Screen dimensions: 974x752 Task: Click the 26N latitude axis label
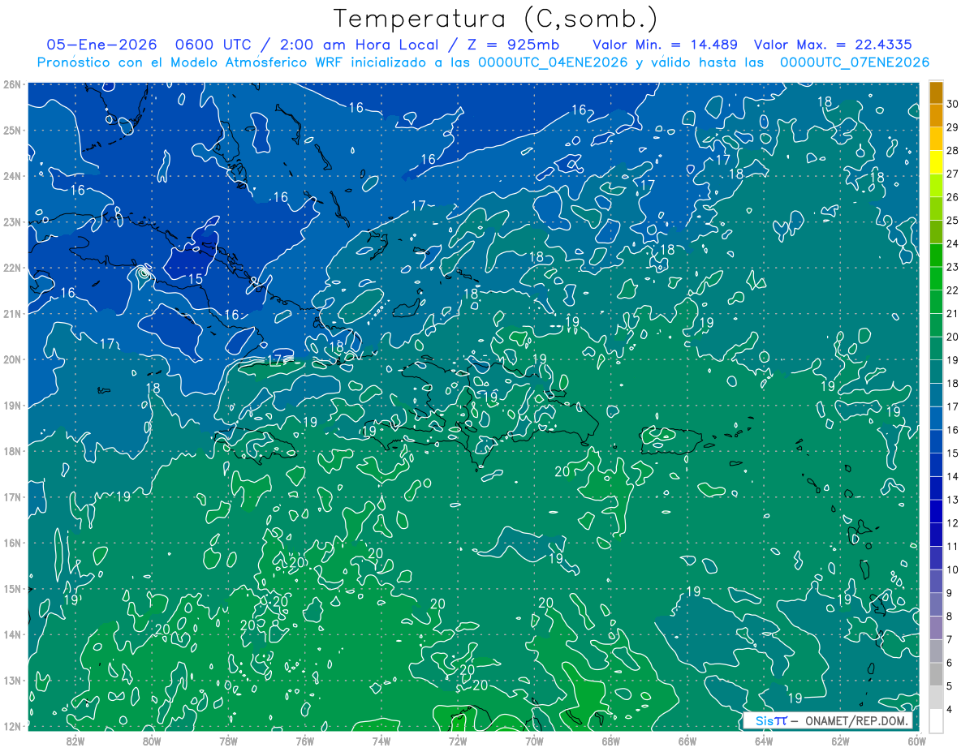(x=11, y=84)
